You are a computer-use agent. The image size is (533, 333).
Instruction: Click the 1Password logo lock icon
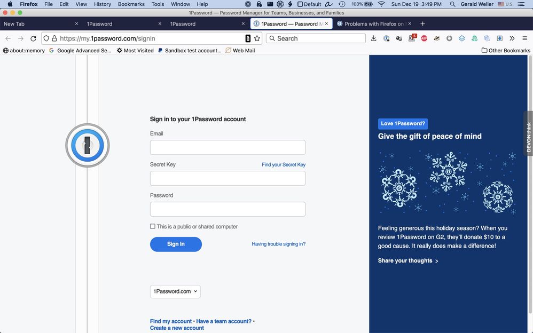(88, 145)
